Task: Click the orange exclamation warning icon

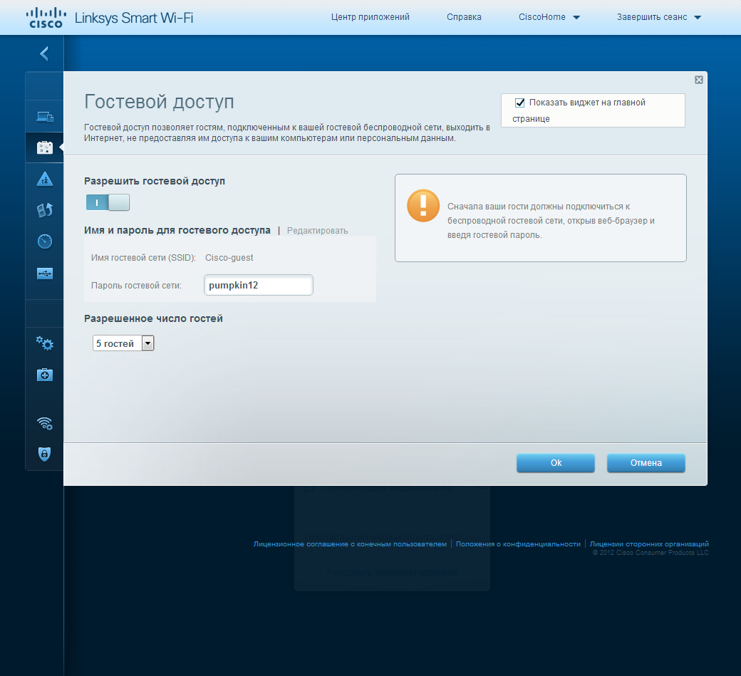Action: pos(423,205)
